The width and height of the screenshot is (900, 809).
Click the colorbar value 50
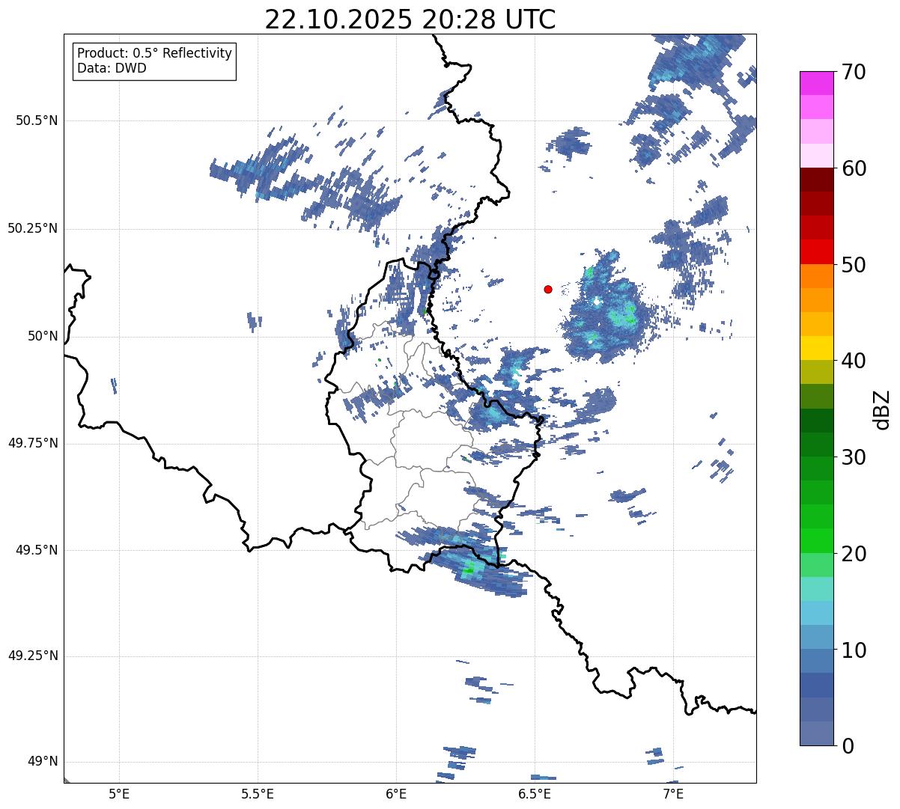854,265
